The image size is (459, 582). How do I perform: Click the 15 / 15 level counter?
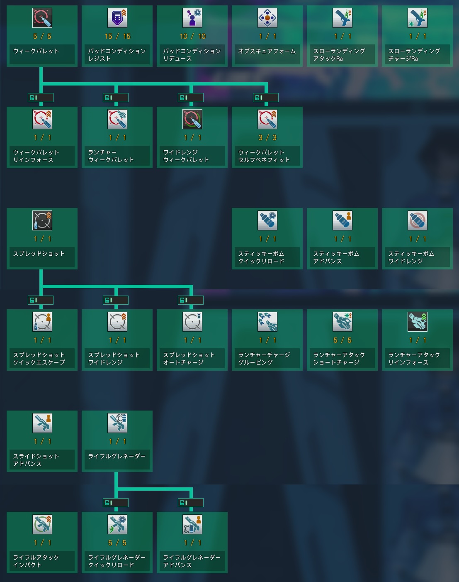tap(117, 37)
